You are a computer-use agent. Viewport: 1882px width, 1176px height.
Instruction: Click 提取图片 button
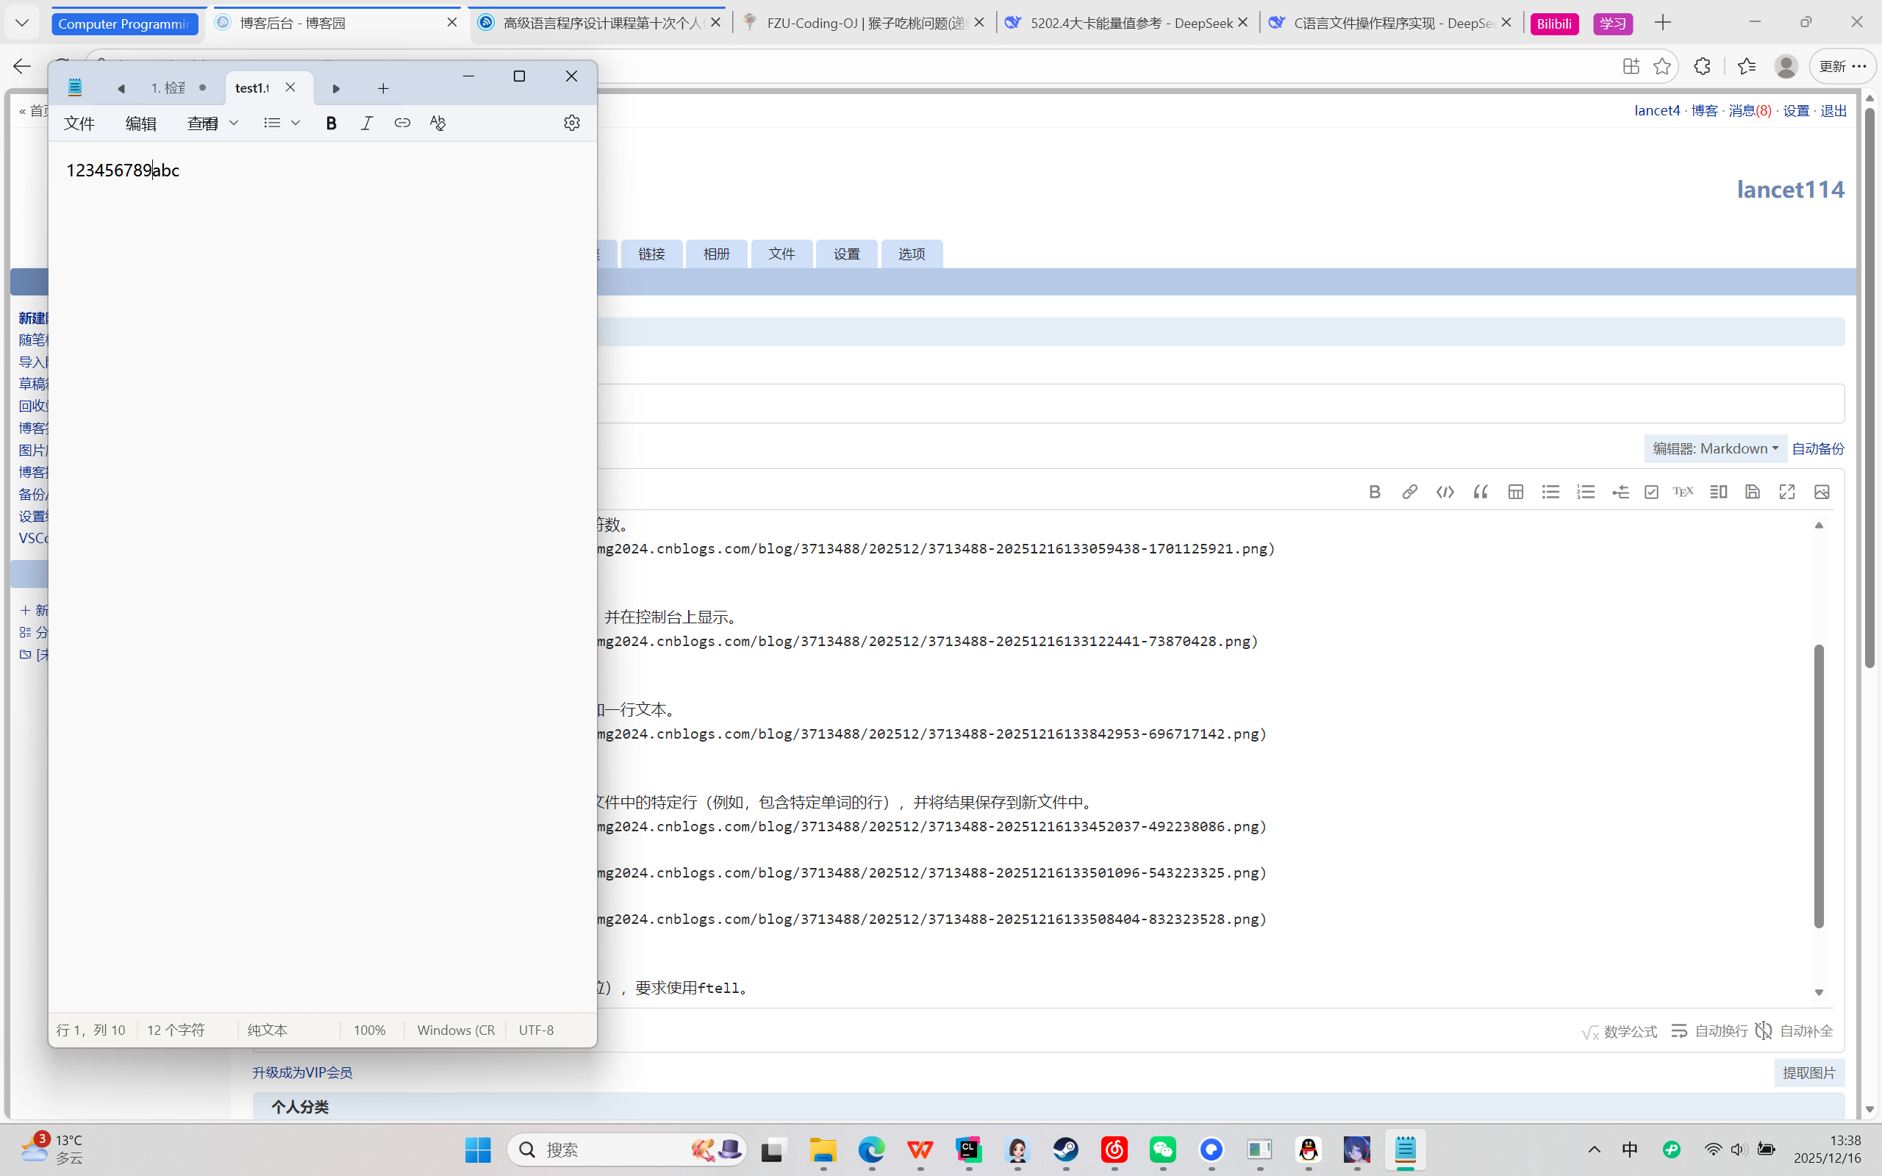point(1809,1072)
